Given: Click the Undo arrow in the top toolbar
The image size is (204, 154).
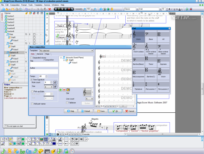Looking at the screenshot, I should coord(26,9).
